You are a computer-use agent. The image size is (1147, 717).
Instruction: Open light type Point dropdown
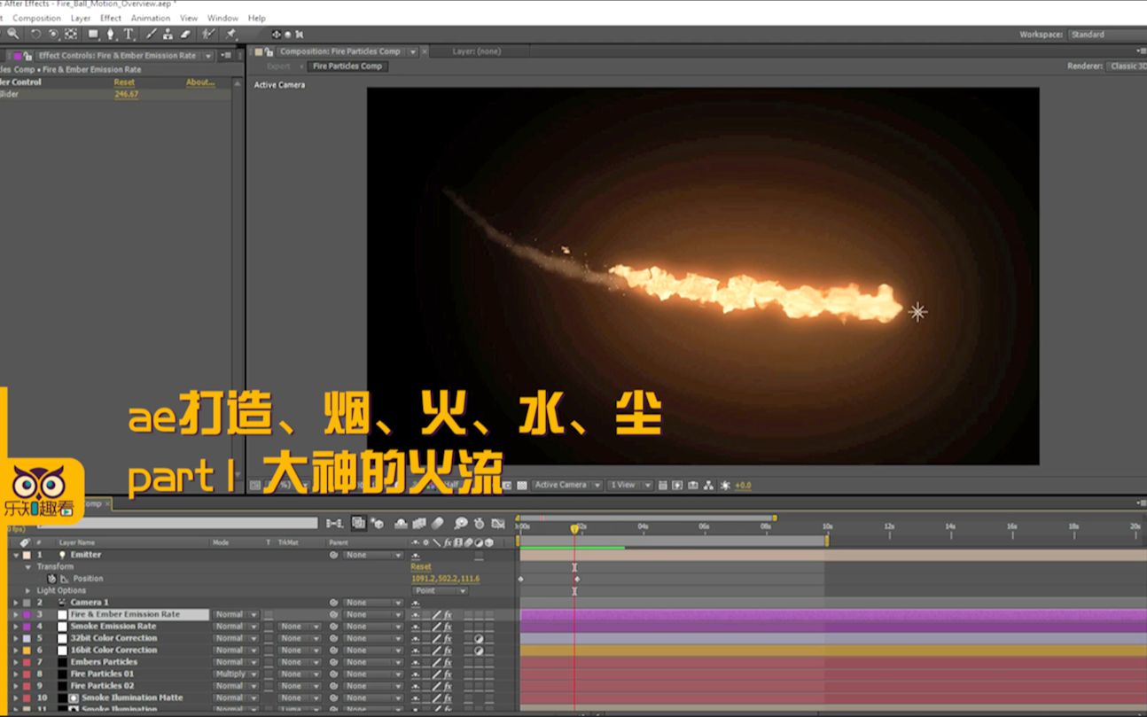click(x=440, y=591)
